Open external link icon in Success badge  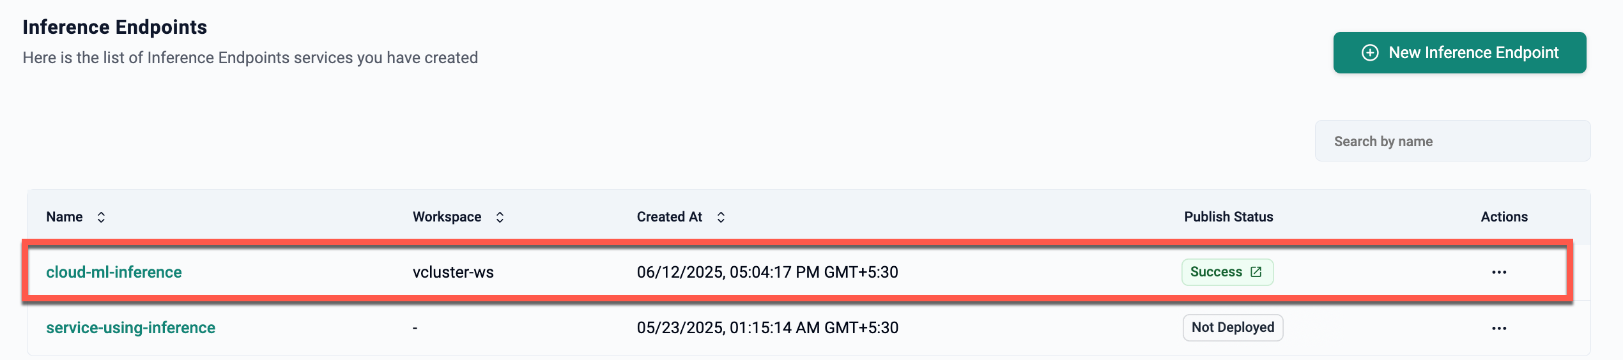click(1256, 272)
